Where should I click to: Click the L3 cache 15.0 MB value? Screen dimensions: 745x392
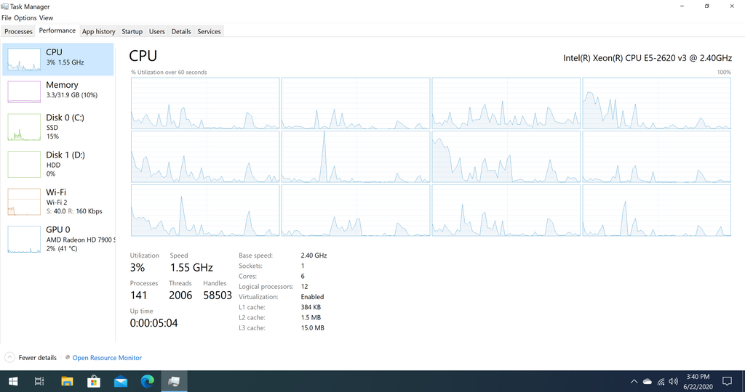(x=312, y=327)
